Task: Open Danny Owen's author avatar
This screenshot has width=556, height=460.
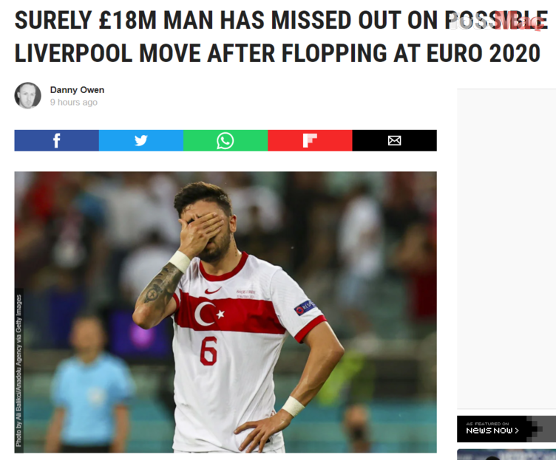Action: pos(27,95)
